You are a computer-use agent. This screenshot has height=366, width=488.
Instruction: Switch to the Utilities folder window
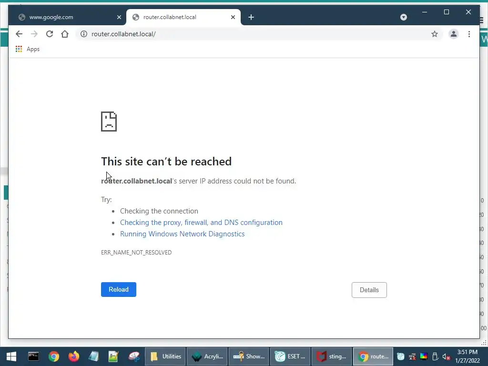165,356
